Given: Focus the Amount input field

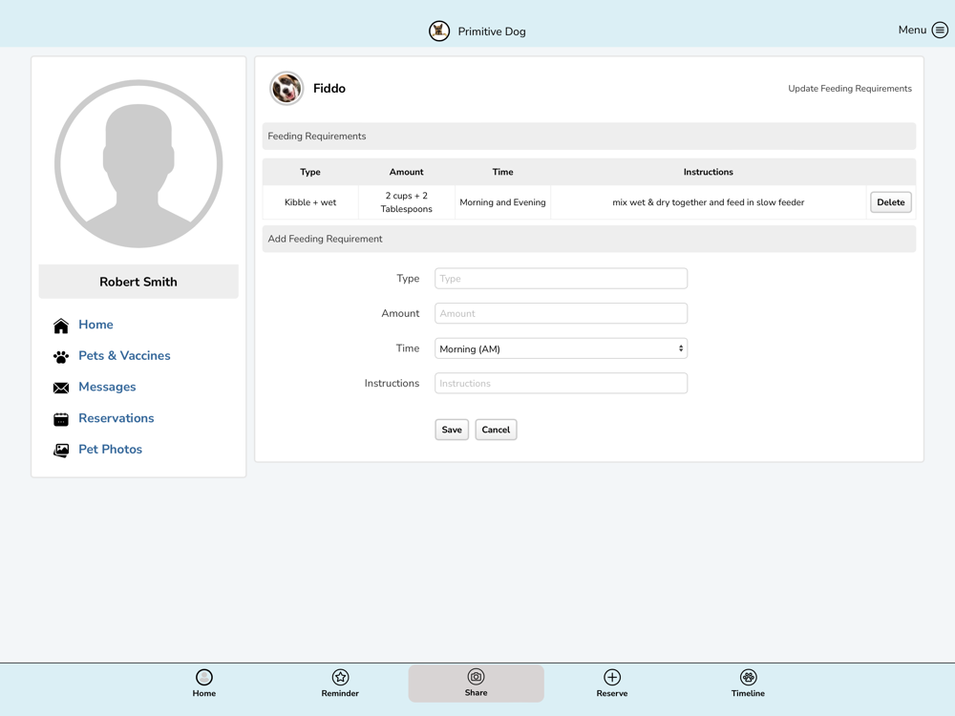Looking at the screenshot, I should [561, 313].
